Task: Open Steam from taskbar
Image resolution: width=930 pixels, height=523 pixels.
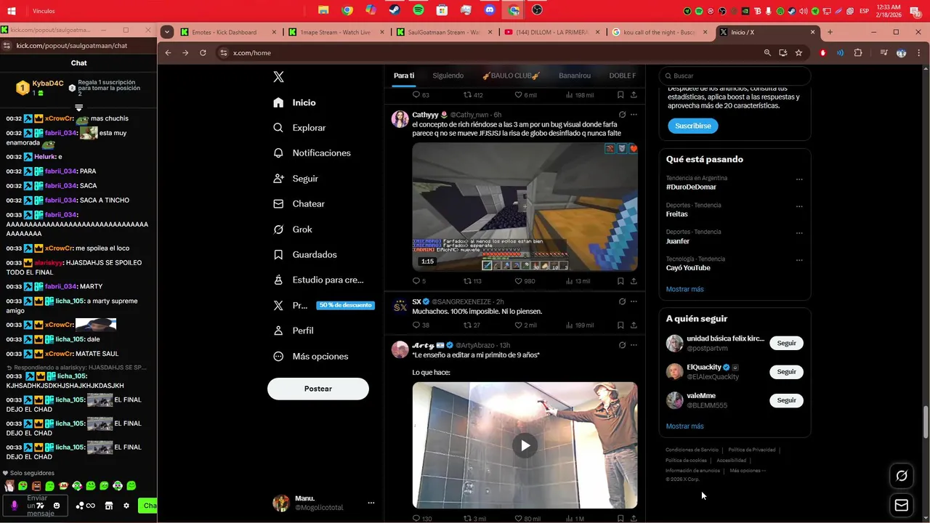Action: tap(395, 10)
